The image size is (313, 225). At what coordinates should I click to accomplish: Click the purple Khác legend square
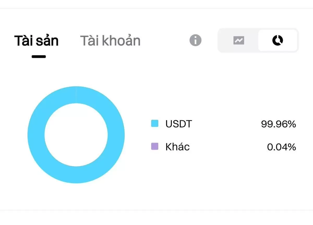tap(155, 146)
